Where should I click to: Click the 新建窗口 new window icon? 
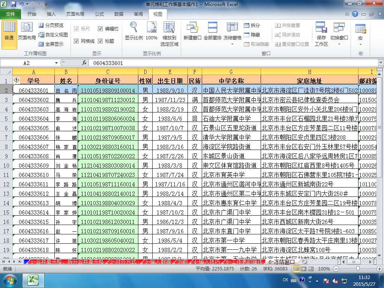(x=192, y=27)
